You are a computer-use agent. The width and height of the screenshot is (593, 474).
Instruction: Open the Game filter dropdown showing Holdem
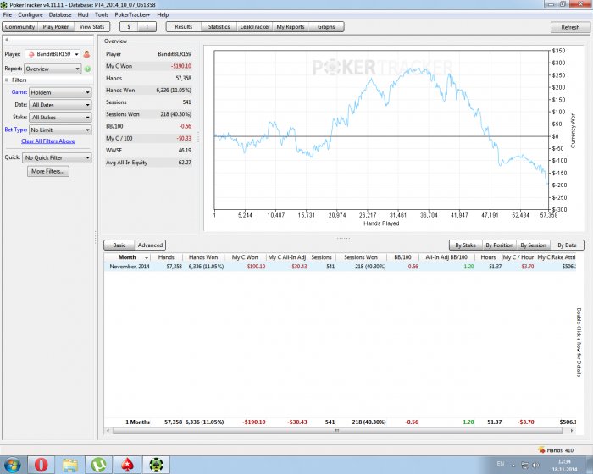click(x=60, y=92)
